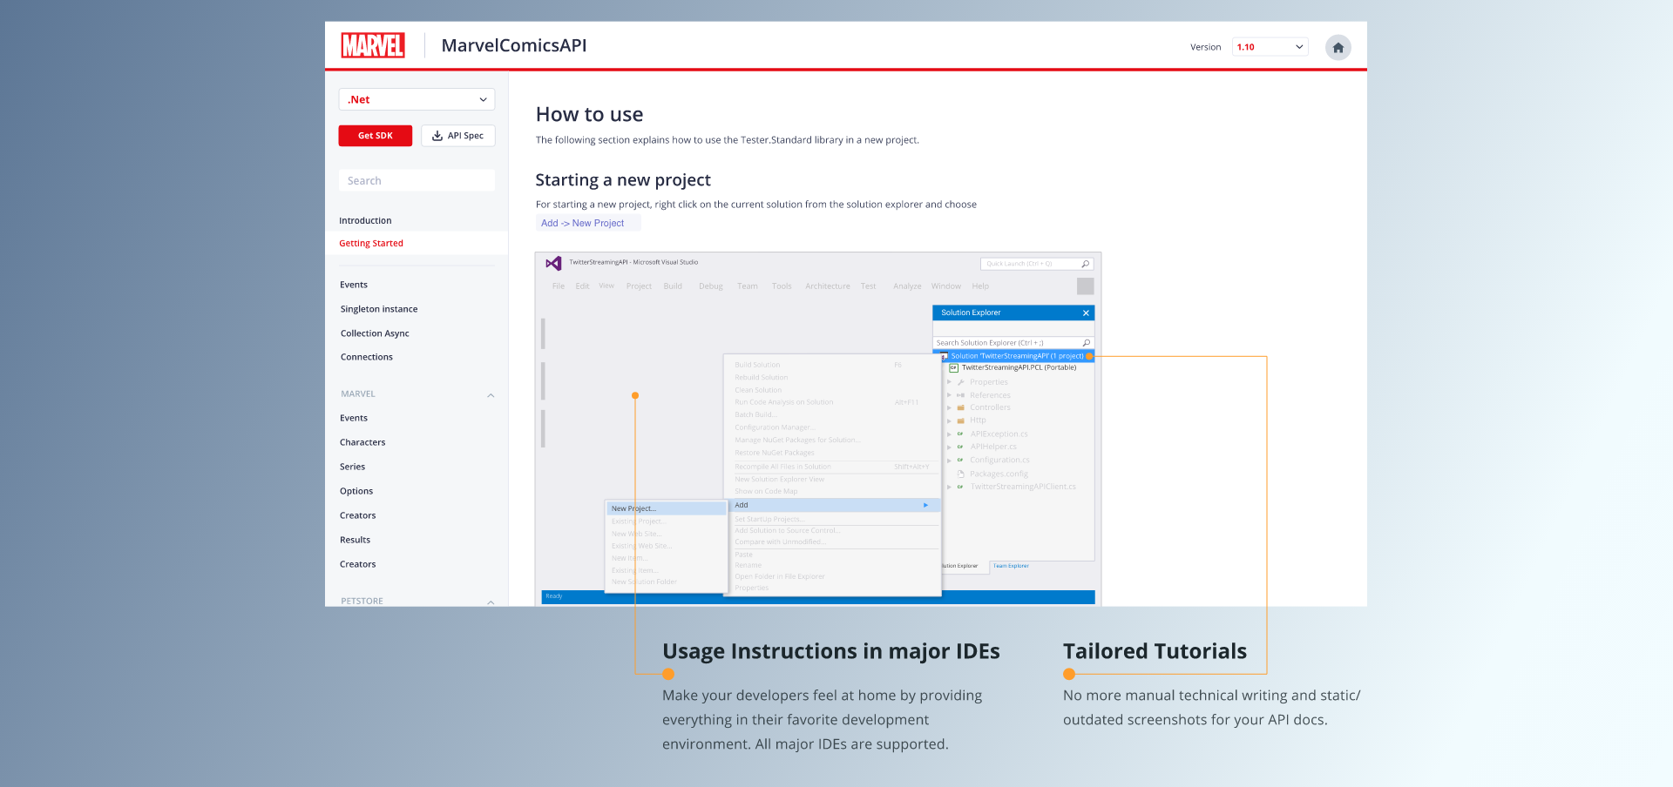Click the Ready status bar text

coord(554,597)
